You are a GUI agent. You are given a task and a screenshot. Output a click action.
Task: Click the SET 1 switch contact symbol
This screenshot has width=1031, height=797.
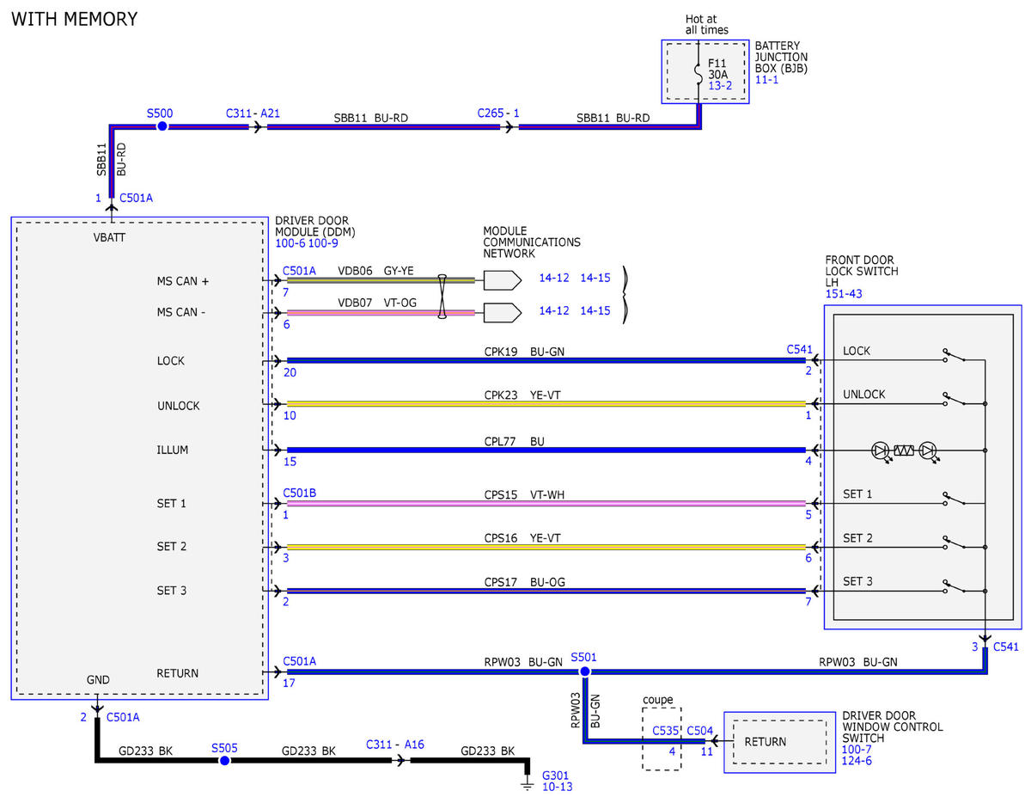tap(954, 499)
